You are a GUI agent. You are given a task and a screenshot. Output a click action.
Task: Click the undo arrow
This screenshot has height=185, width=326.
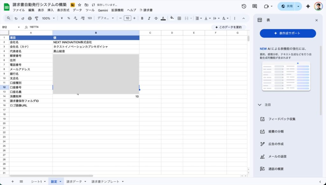click(x=16, y=18)
